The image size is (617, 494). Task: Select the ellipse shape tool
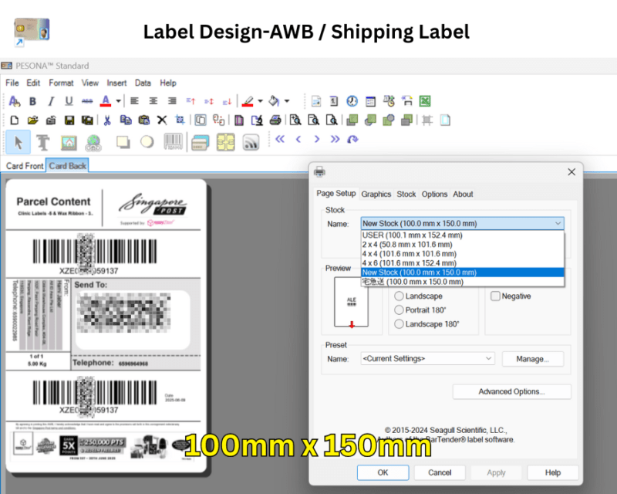(148, 141)
